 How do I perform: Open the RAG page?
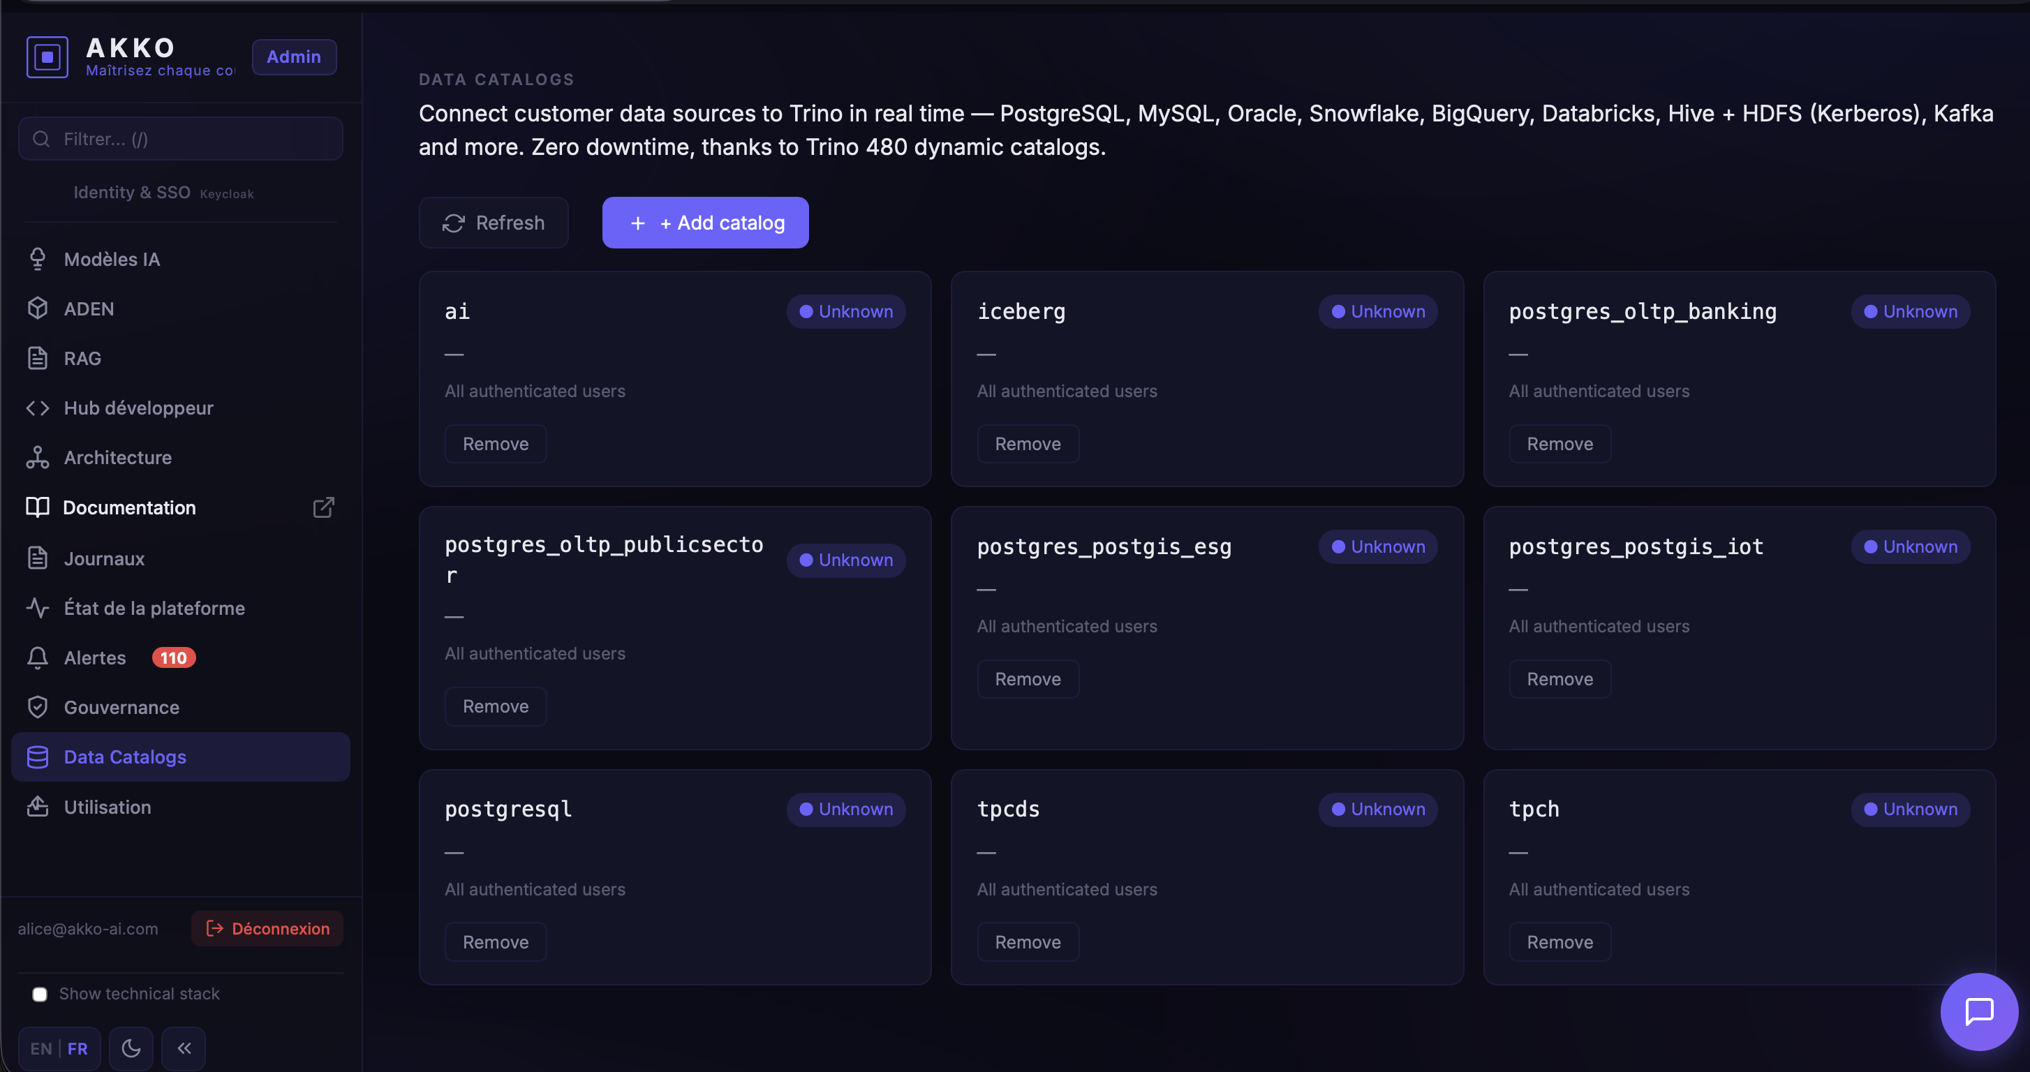pyautogui.click(x=181, y=359)
